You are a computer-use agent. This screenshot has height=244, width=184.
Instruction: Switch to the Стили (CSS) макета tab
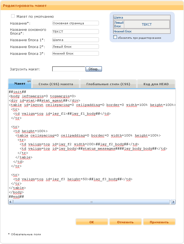56,84
